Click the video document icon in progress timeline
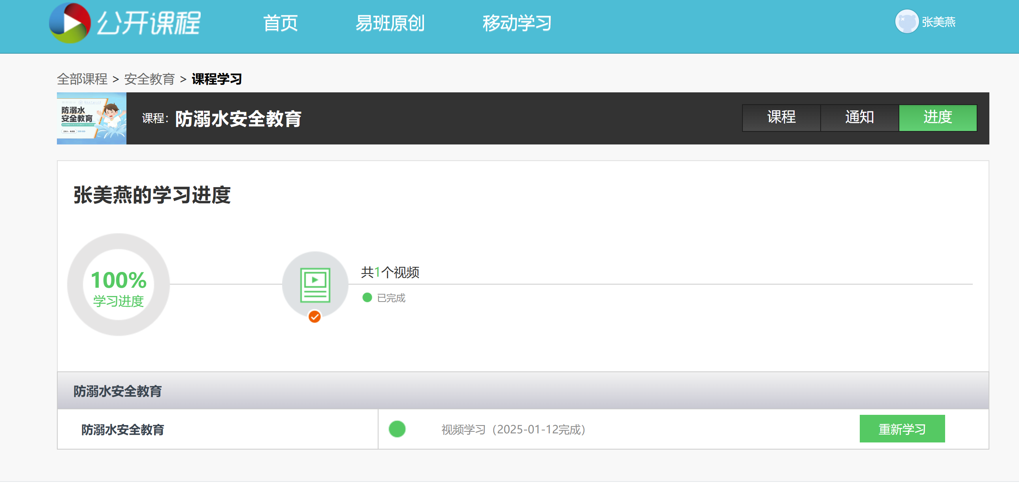Image resolution: width=1019 pixels, height=491 pixels. [x=315, y=285]
